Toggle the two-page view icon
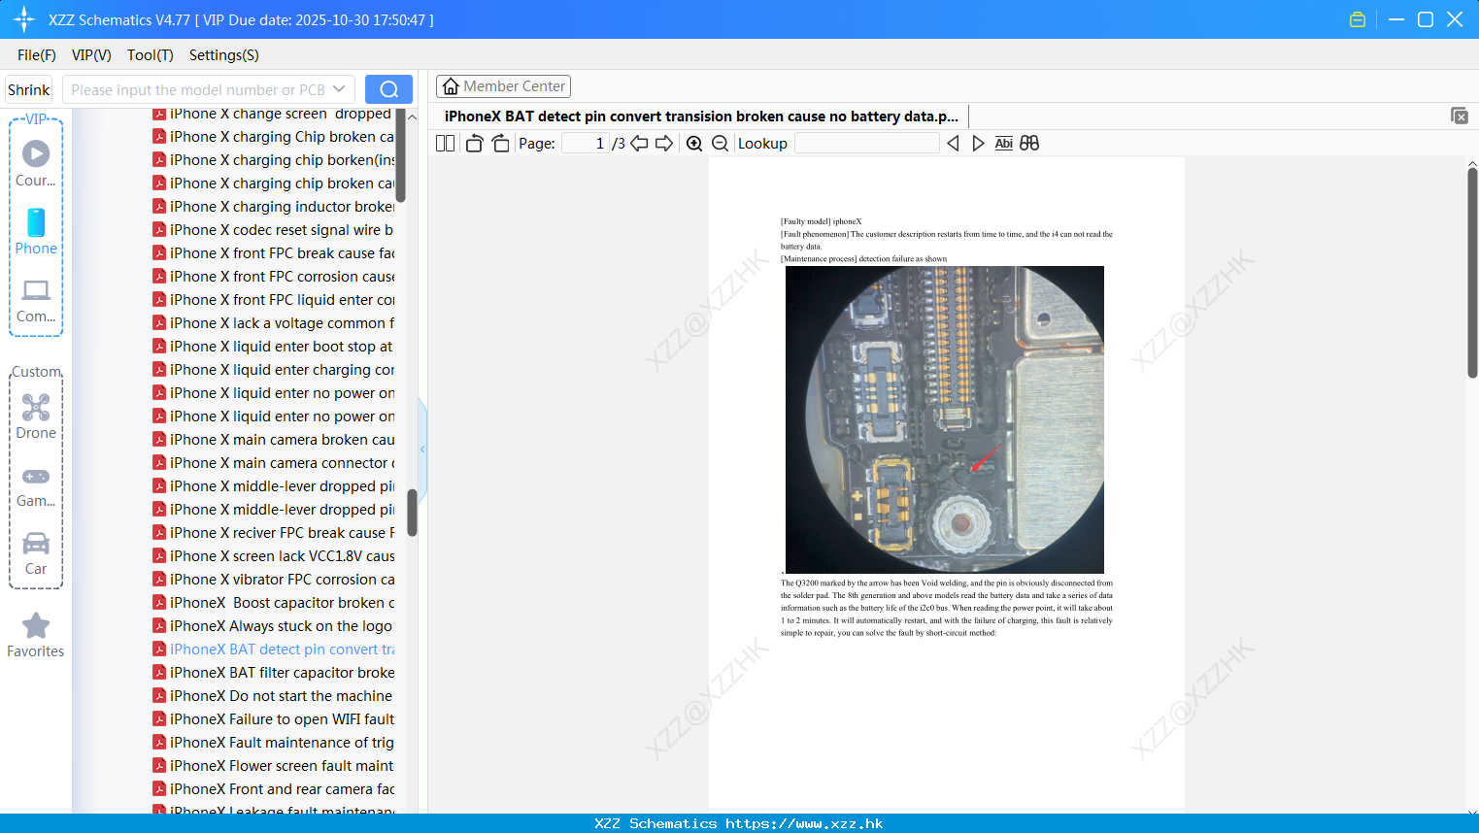Viewport: 1479px width, 833px height. click(x=445, y=144)
